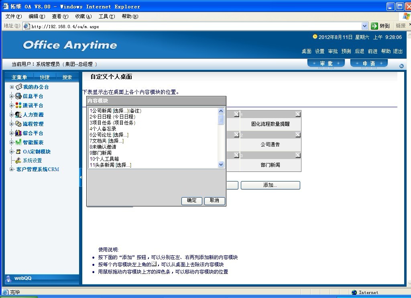Switch to the 快捷 sidebar tab
This screenshot has width=411, height=298.
coord(45,77)
